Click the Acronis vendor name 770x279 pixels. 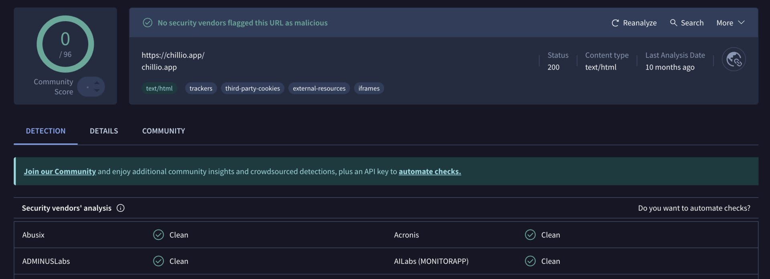tap(406, 235)
